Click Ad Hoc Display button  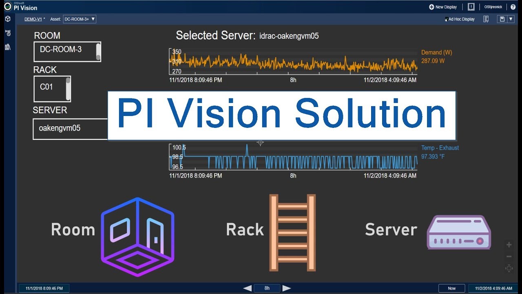tap(460, 19)
